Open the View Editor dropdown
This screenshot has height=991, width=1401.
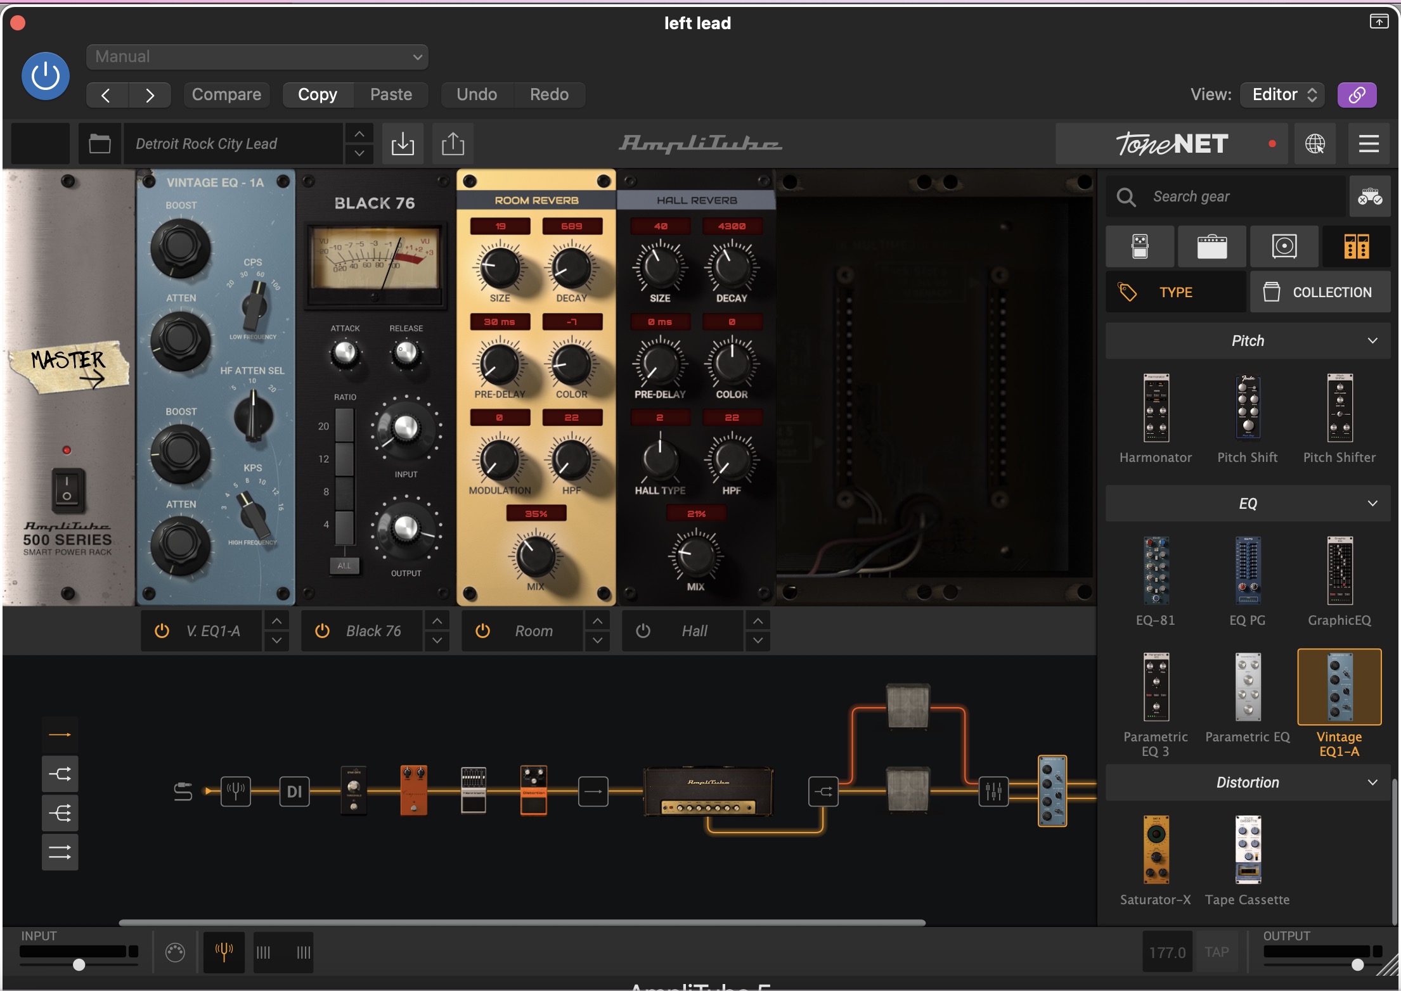coord(1283,94)
